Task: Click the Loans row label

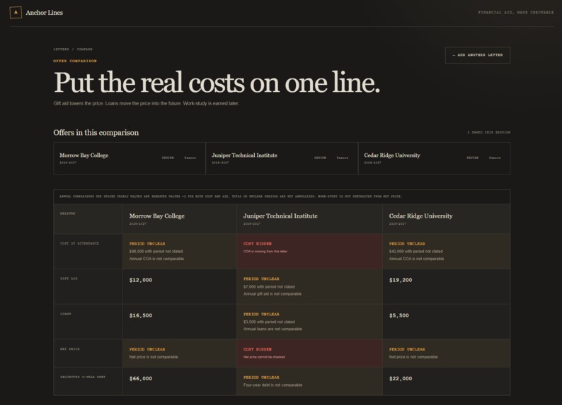Action: click(66, 314)
